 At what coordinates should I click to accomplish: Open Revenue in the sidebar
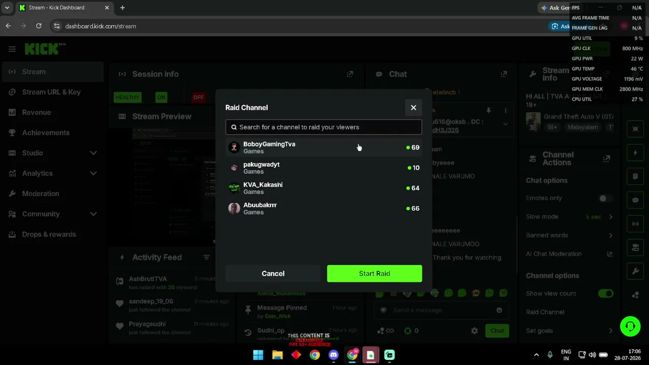click(53, 113)
